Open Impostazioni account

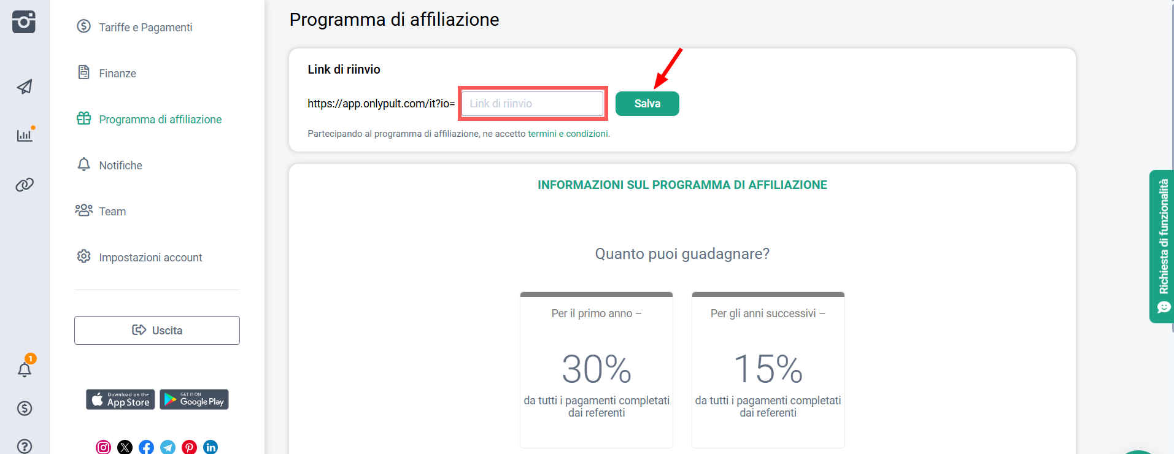(x=150, y=258)
